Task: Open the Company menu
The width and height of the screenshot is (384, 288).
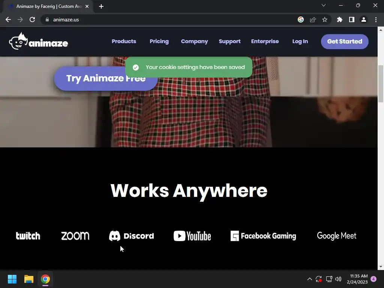Action: click(195, 41)
